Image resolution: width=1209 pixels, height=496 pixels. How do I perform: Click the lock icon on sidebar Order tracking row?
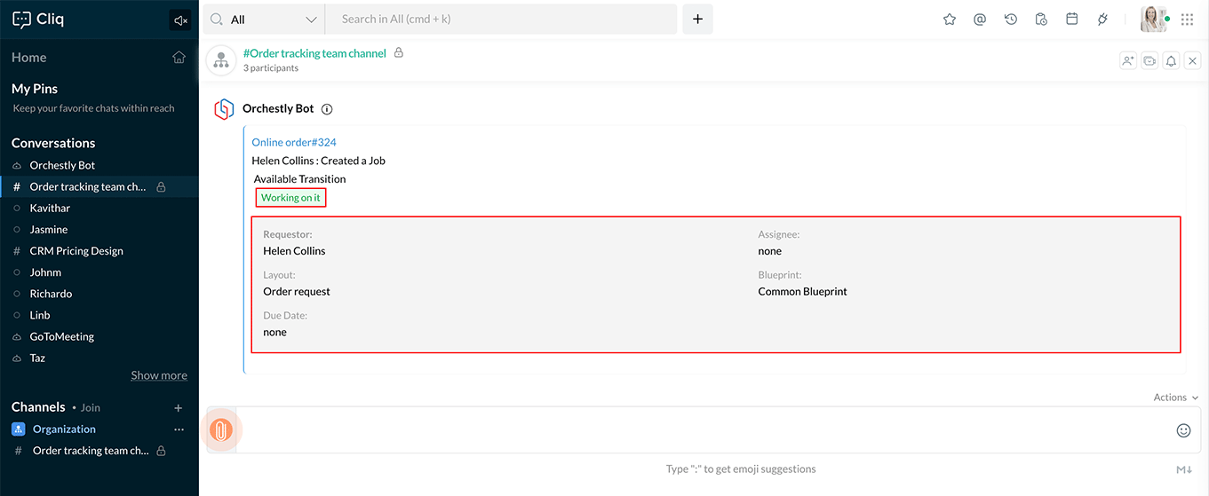click(x=162, y=187)
